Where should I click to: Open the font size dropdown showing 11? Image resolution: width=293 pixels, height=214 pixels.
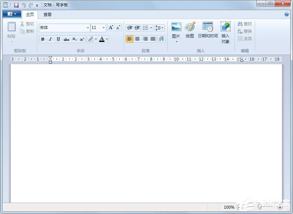pos(103,28)
